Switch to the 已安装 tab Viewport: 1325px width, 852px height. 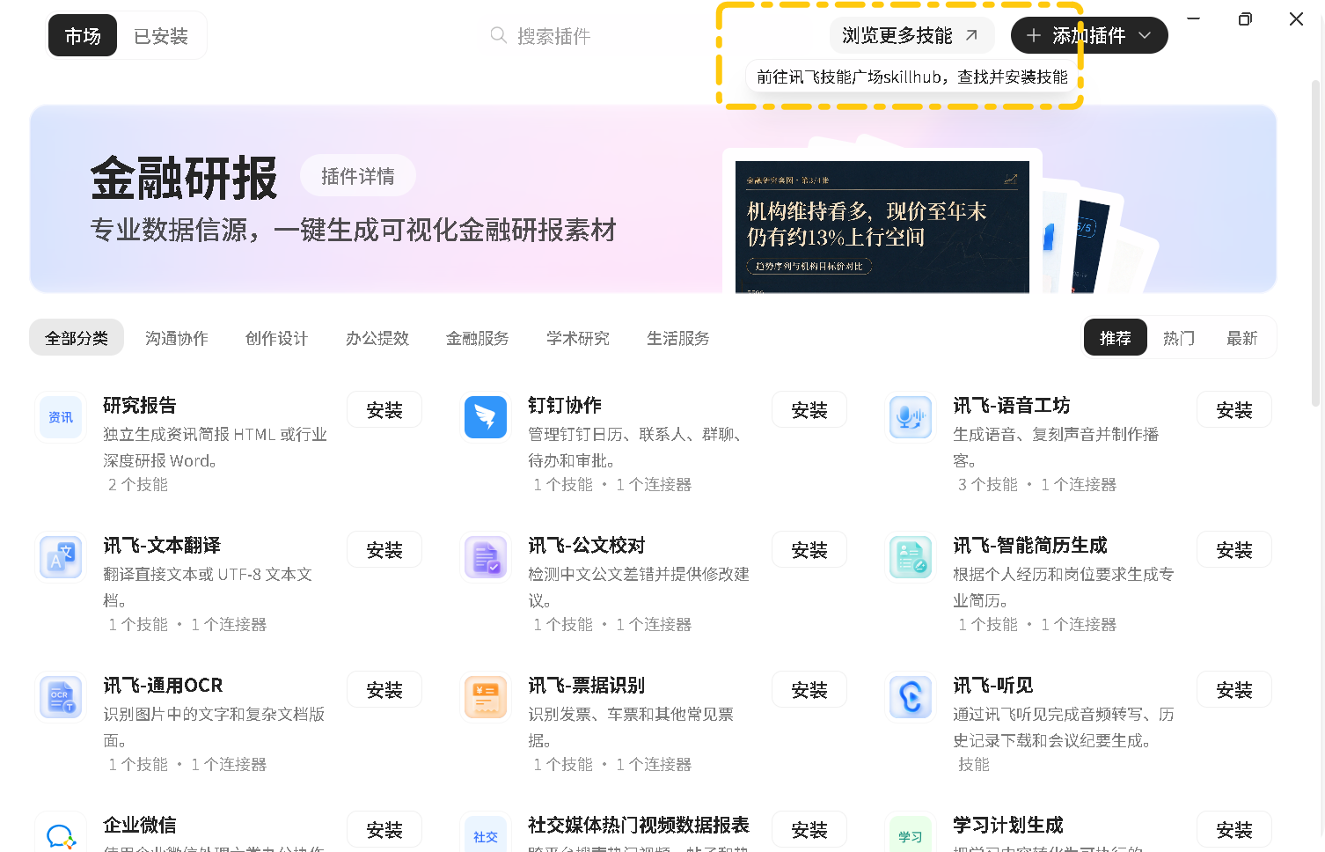(161, 36)
